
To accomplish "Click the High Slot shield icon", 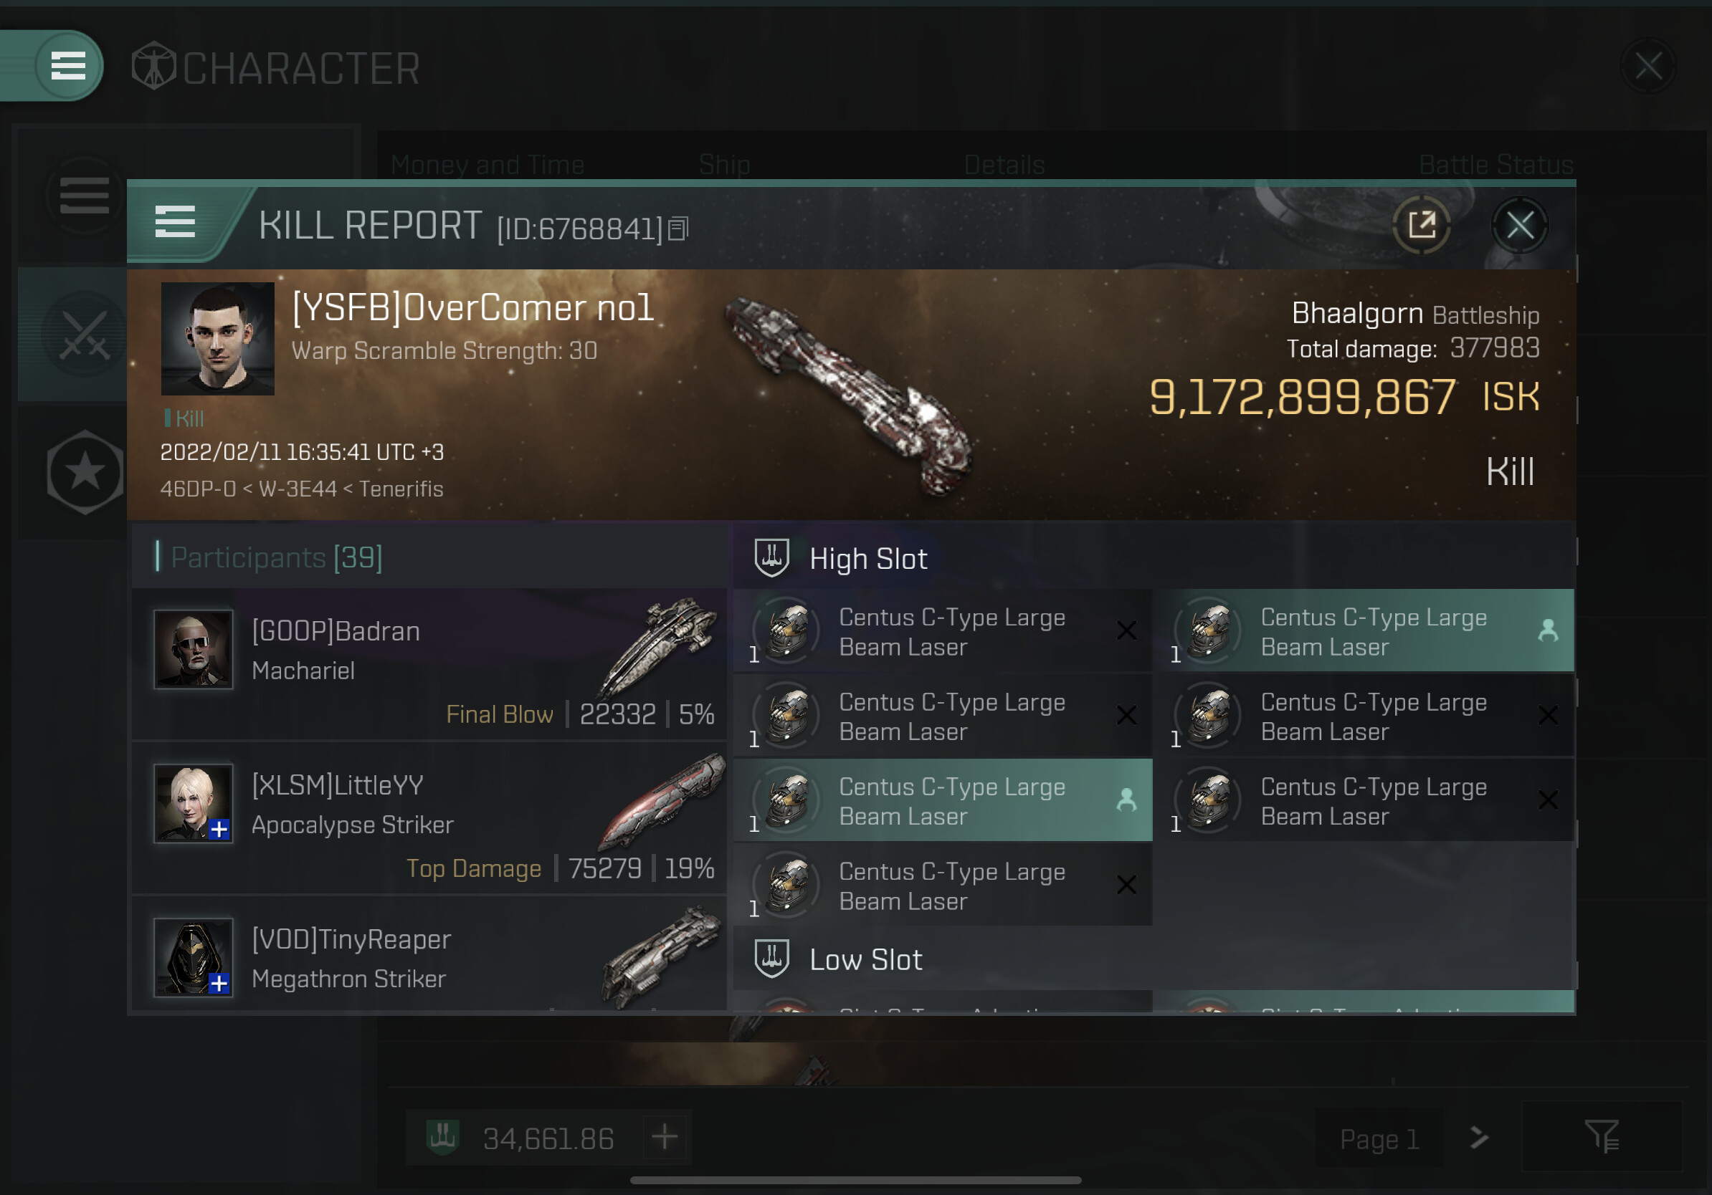I will click(771, 558).
